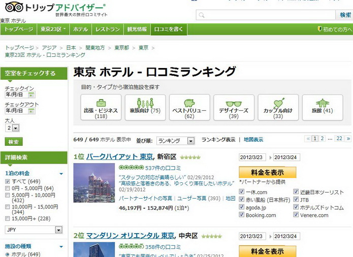Screen dimensions: 353x257
Task: Click the TripAdvisor owl logo
Action: coord(14,8)
